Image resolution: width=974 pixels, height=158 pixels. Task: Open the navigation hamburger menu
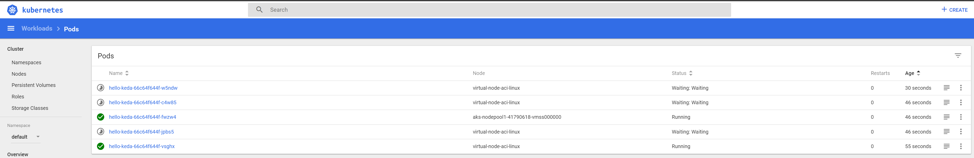pyautogui.click(x=11, y=28)
